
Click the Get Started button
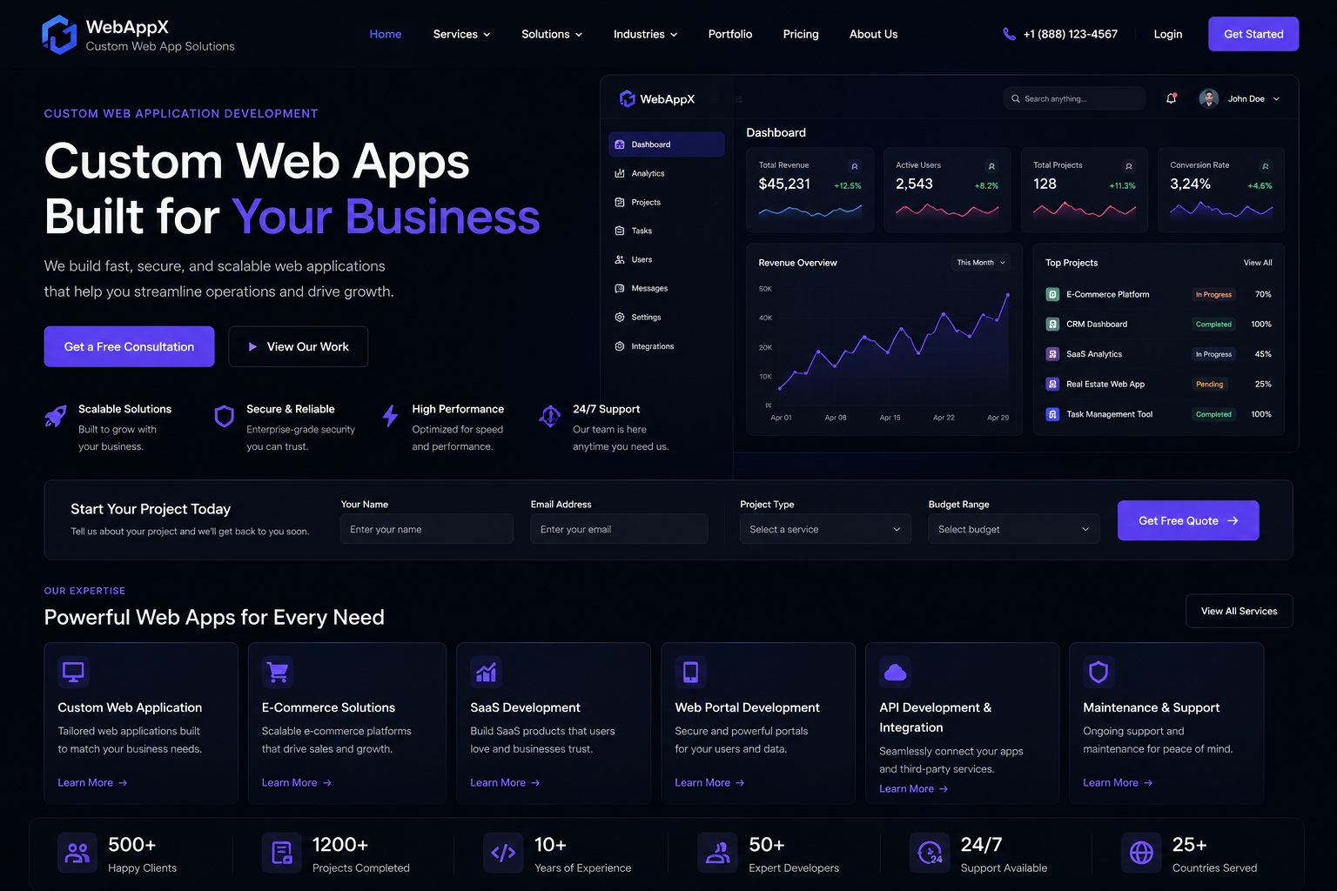pos(1253,34)
